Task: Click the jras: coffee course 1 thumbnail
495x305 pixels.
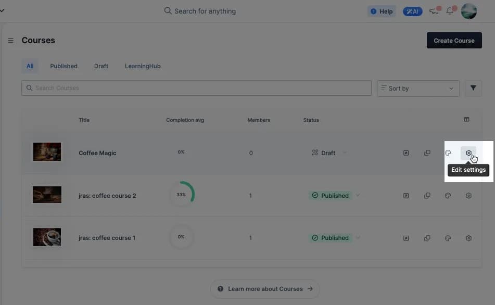Action: [x=47, y=237]
